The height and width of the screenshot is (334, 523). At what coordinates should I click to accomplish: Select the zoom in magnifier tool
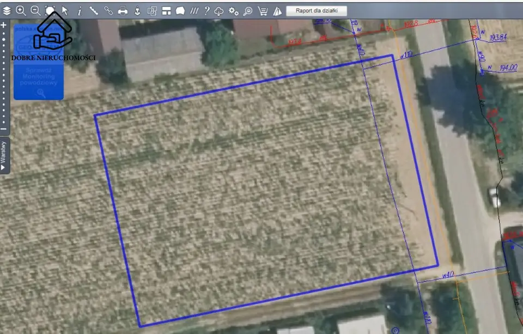pyautogui.click(x=21, y=11)
